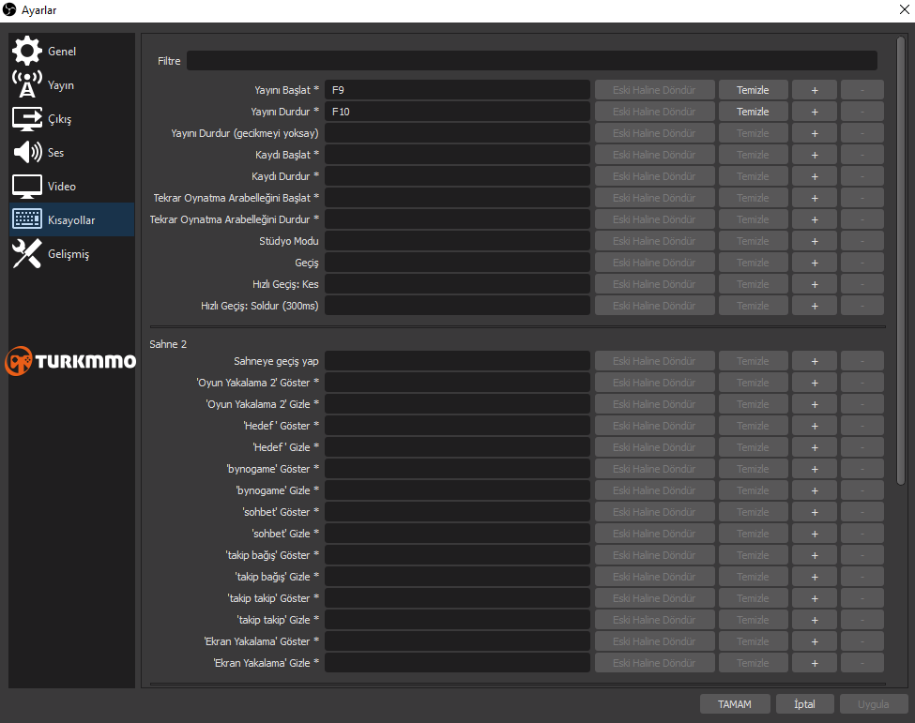Click plus for 'takip takip' Gizle row
This screenshot has width=915, height=723.
tap(815, 621)
